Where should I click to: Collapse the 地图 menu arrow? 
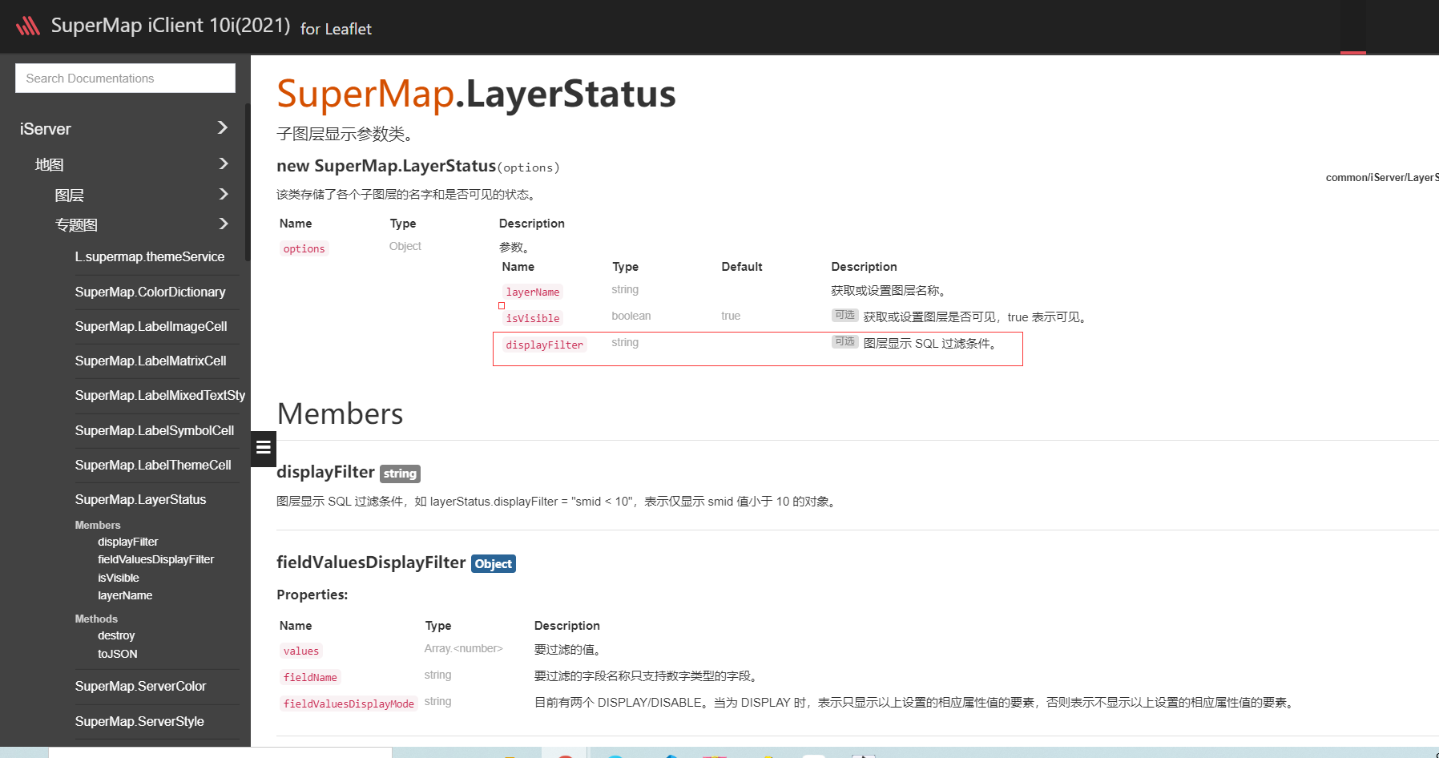coord(224,163)
